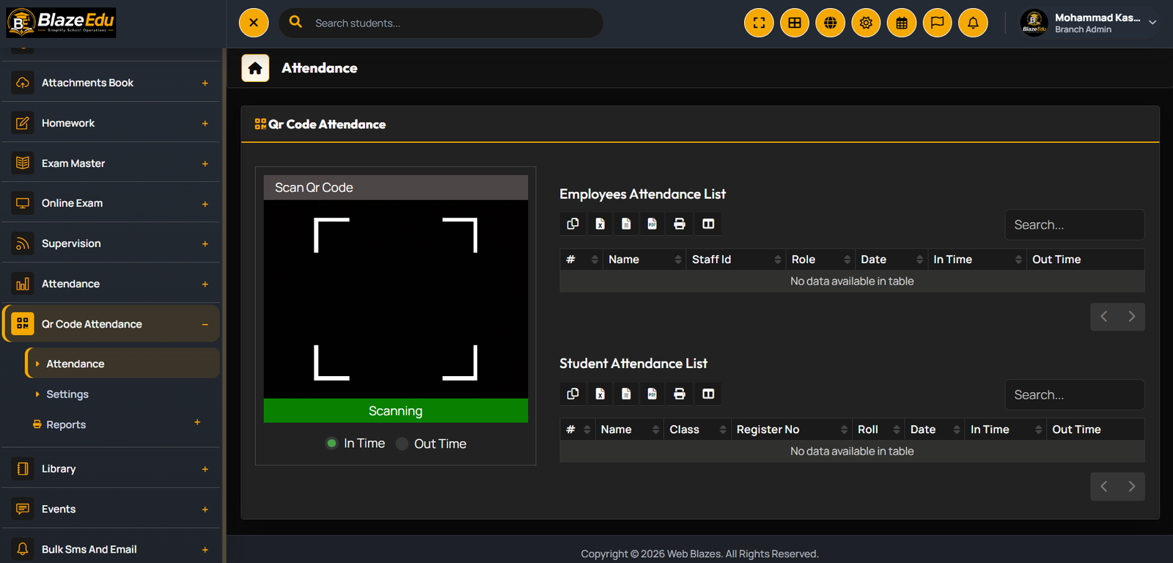Go to previous page of Employees Attendance List
This screenshot has height=563, width=1173.
pos(1104,317)
